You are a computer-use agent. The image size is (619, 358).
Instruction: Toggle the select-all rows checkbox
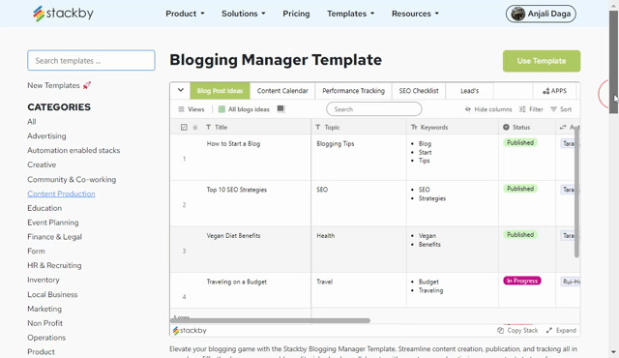pos(184,127)
